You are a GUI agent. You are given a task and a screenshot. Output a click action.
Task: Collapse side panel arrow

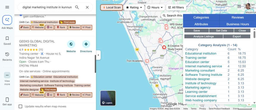point(98,55)
